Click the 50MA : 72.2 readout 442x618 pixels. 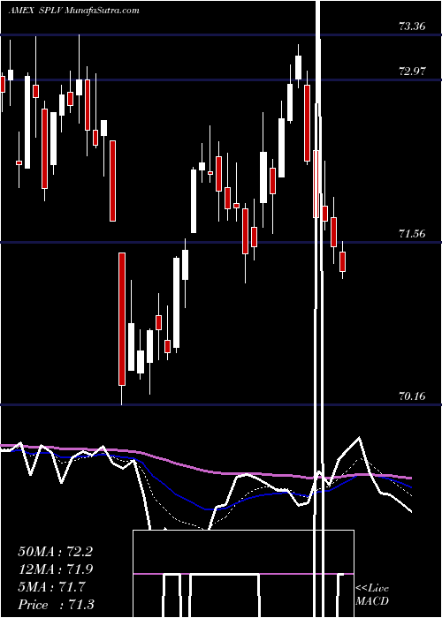coord(55,552)
